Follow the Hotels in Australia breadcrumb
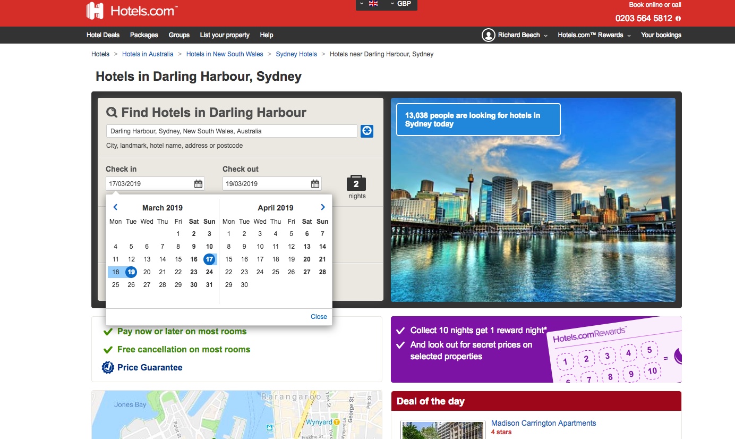The height and width of the screenshot is (439, 735). [x=148, y=54]
